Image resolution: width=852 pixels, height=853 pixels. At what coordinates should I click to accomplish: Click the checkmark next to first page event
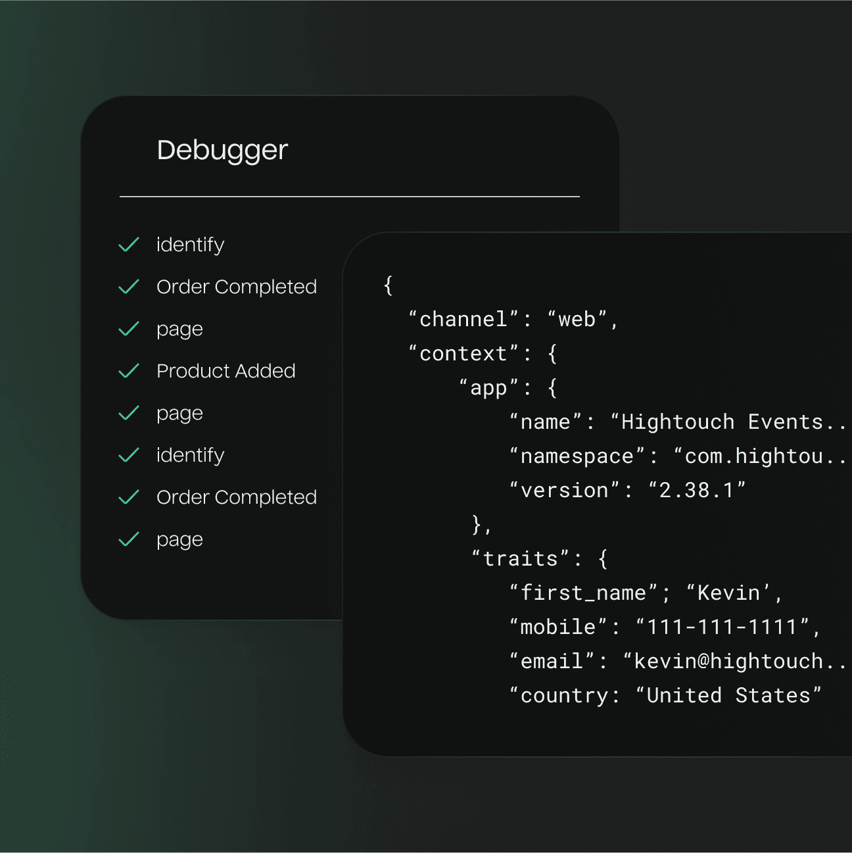pyautogui.click(x=130, y=328)
